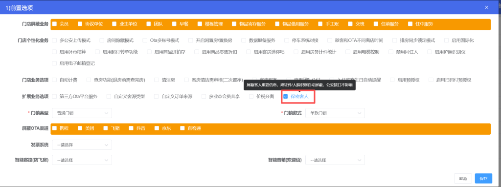Check the 飞猪 channel box
The width and height of the screenshot is (501, 187).
coord(106,128)
